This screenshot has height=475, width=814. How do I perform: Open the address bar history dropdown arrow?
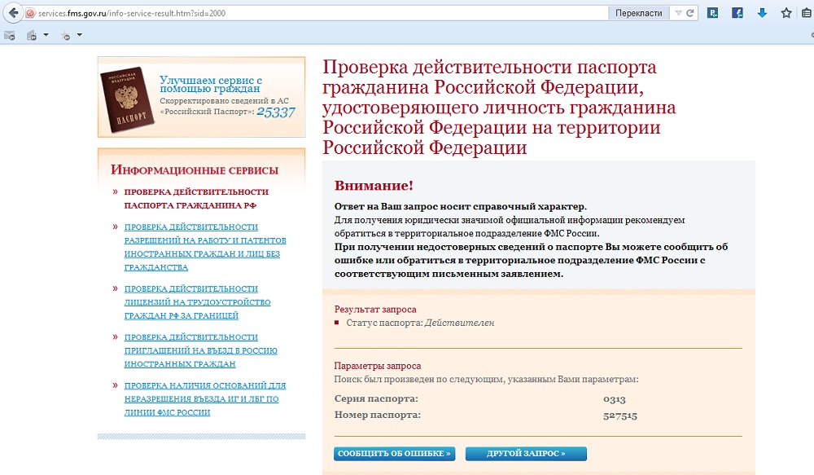[678, 14]
